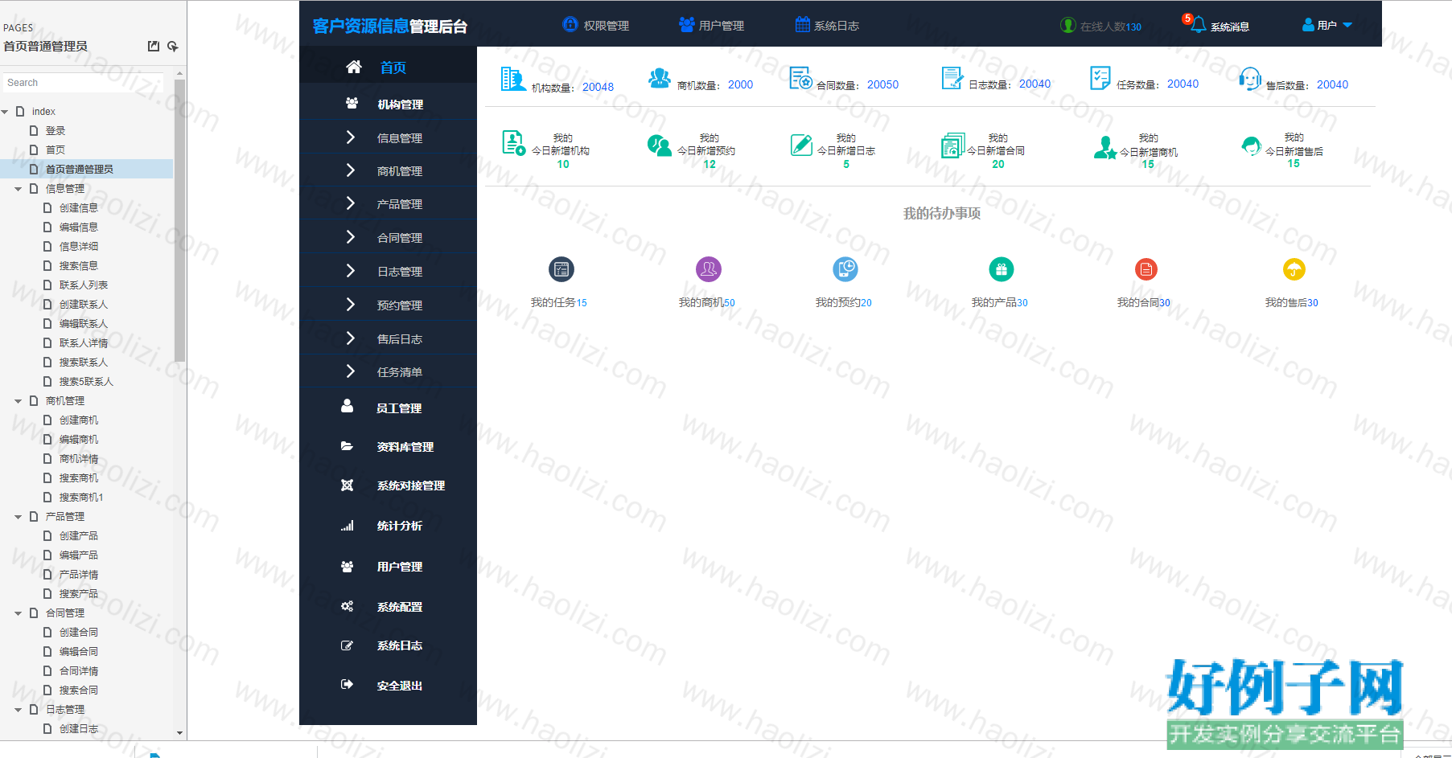Collapse the 商机管理 folder in pages tree
Viewport: 1452px width, 758px height.
click(x=19, y=401)
